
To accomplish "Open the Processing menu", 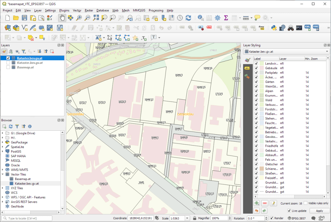I will 156,10.
